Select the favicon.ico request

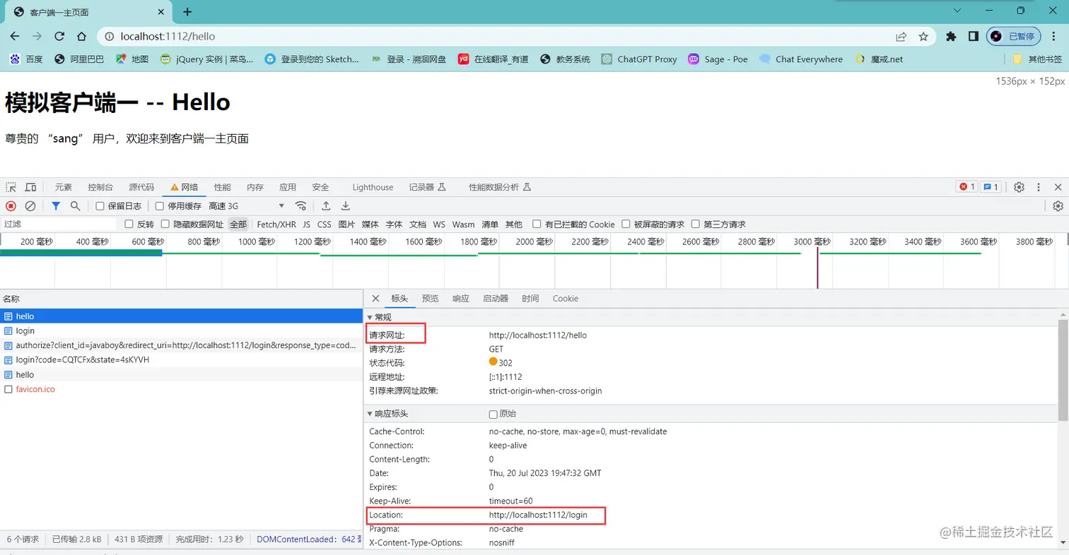pos(181,389)
